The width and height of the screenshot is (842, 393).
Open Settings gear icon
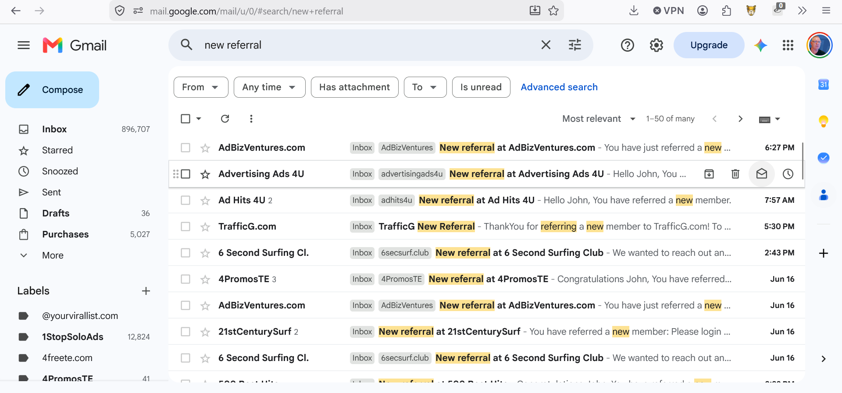656,45
